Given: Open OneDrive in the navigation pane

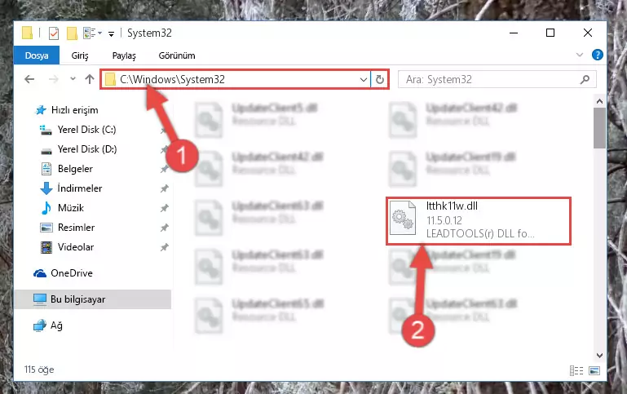Looking at the screenshot, I should 72,273.
